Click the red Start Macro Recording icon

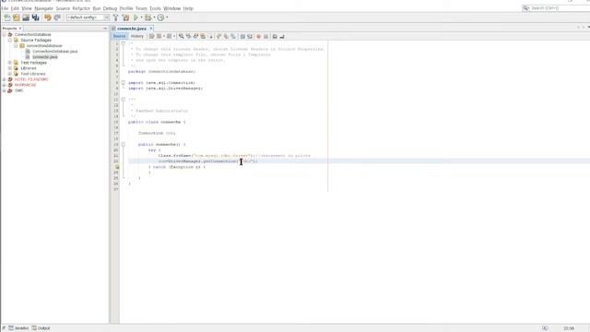point(258,36)
